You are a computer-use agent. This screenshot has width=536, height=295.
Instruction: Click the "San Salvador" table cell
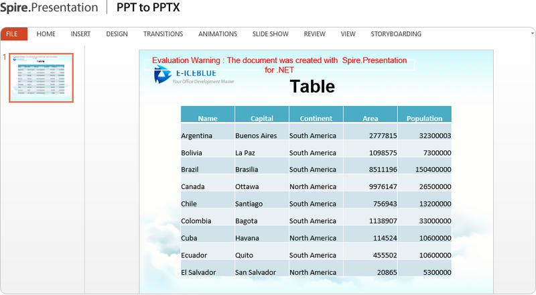(255, 272)
